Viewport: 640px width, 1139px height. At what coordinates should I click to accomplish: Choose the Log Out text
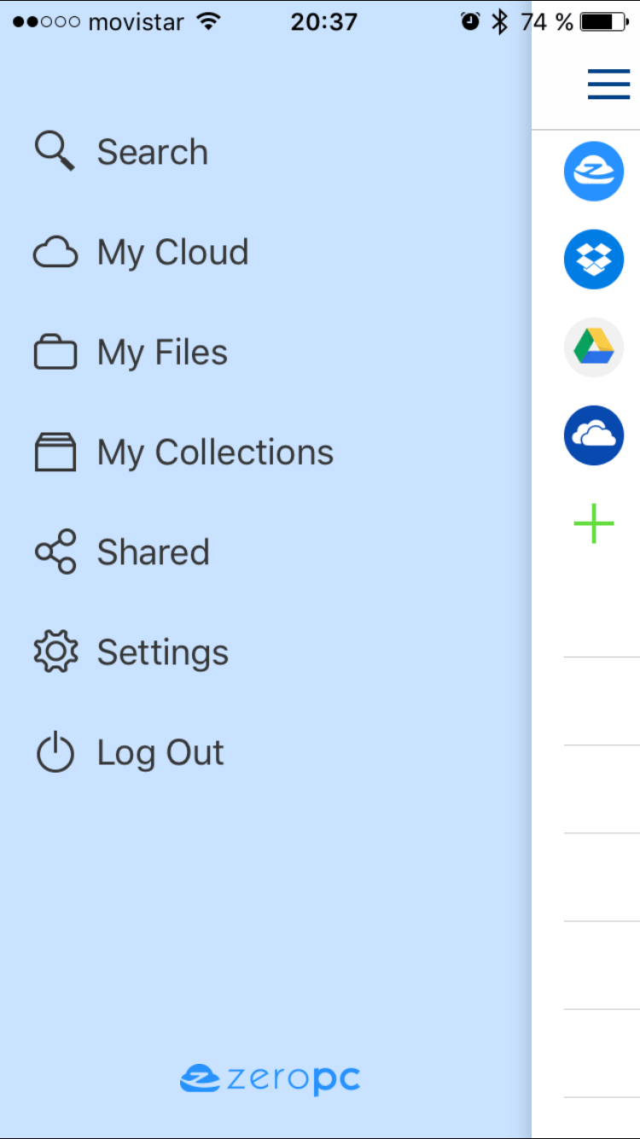(x=160, y=754)
